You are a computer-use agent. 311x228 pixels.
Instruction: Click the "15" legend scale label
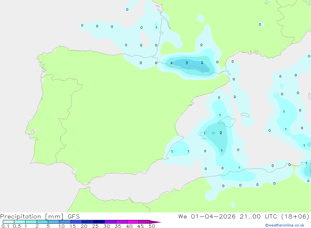[x=73, y=226]
